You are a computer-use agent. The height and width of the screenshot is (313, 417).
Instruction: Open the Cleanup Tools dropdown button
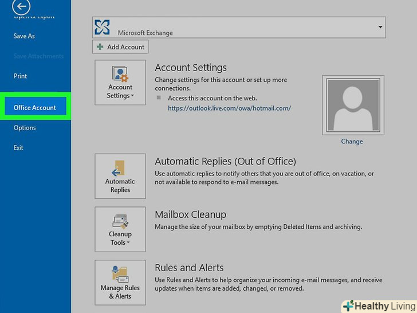click(120, 229)
